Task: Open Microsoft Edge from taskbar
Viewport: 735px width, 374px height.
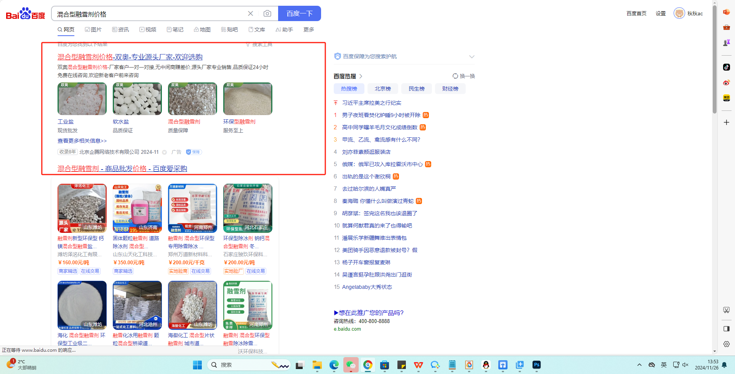Action: 334,365
